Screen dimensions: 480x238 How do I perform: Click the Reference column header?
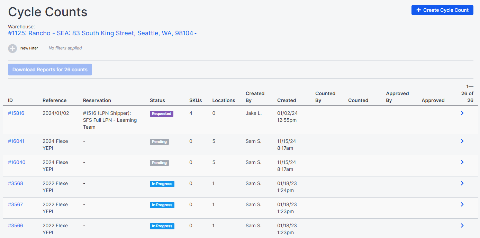pyautogui.click(x=54, y=100)
